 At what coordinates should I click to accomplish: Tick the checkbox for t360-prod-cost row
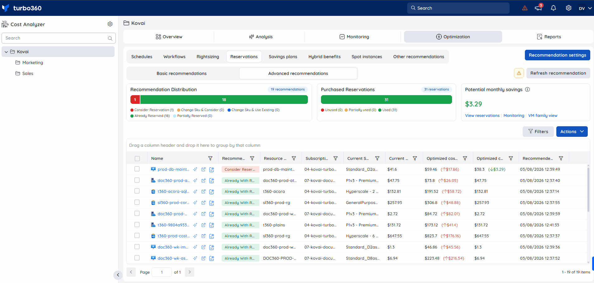[x=137, y=235]
